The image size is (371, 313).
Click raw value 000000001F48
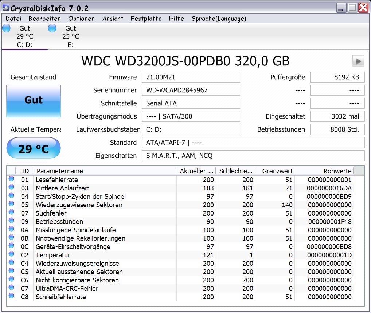point(329,222)
